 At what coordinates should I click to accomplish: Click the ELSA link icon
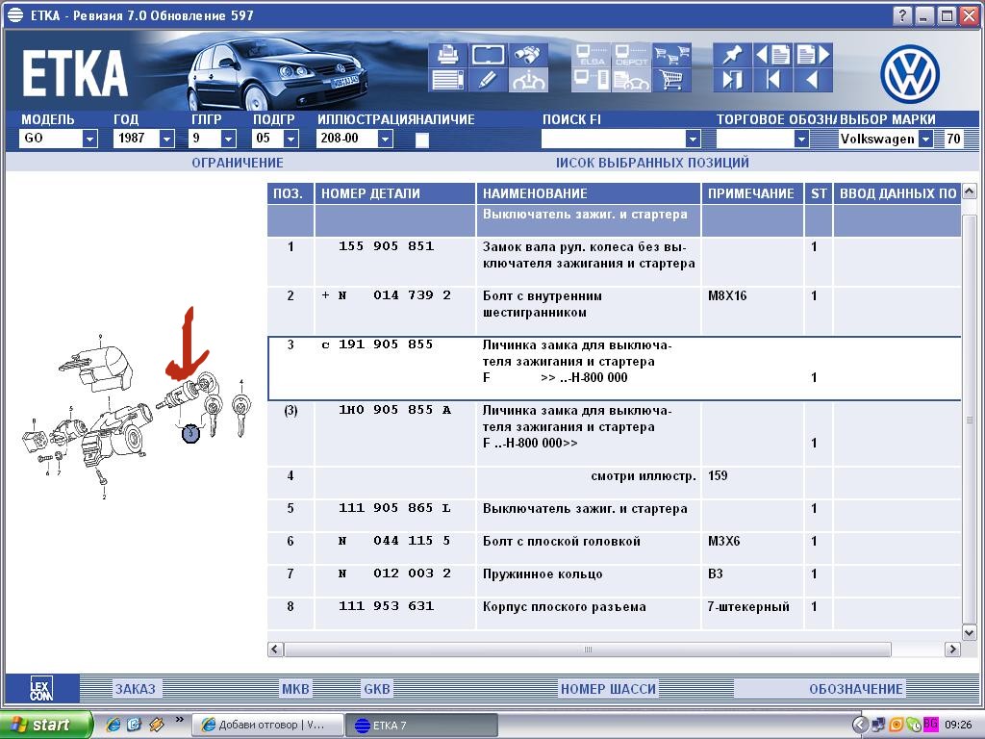pyautogui.click(x=592, y=55)
